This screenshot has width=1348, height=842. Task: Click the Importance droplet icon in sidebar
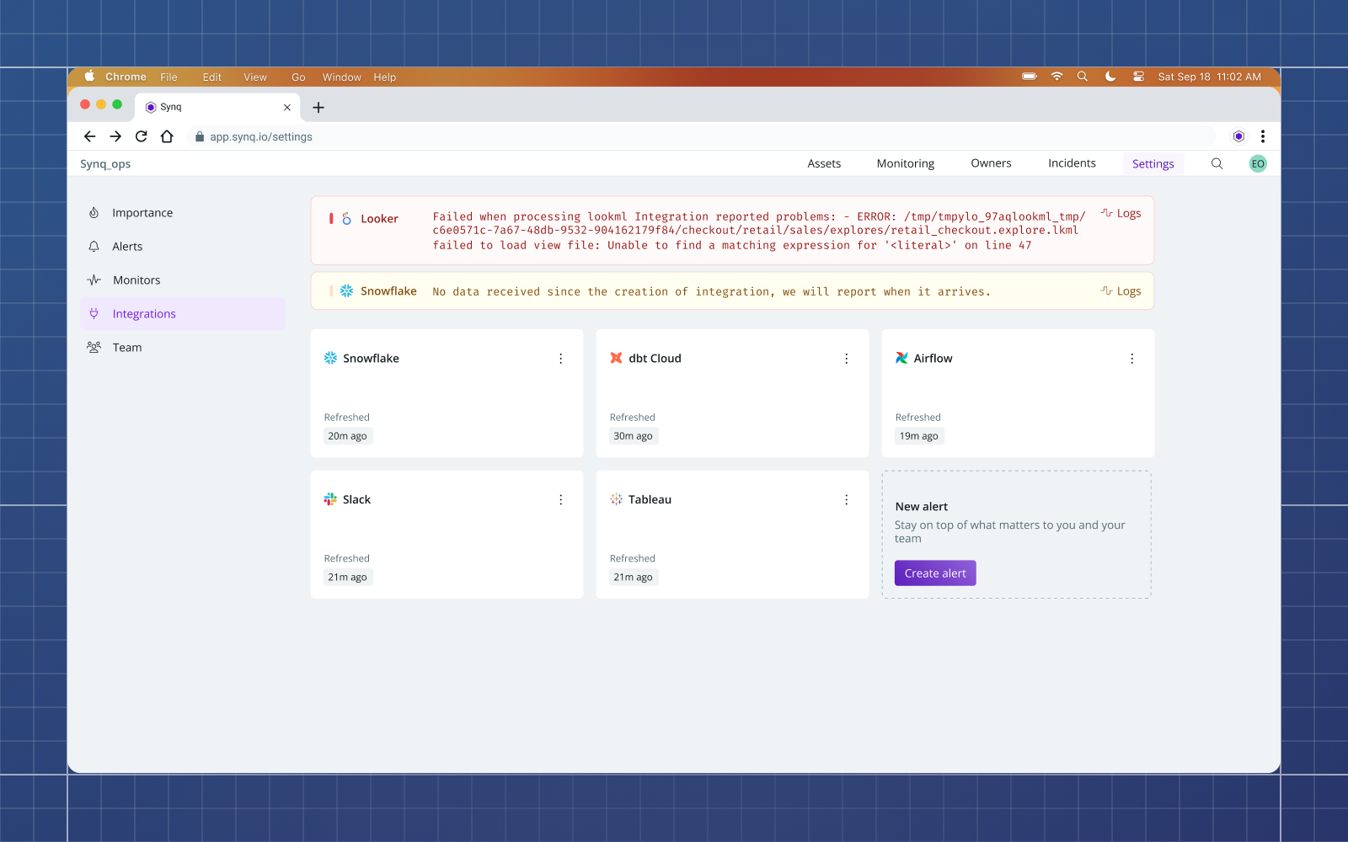(94, 212)
